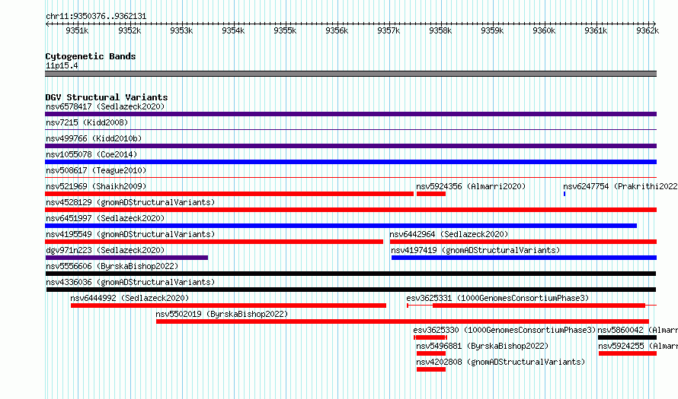Click the blue nsv4197419 variant bar
Screen dimensions: 678x399
coord(524,258)
